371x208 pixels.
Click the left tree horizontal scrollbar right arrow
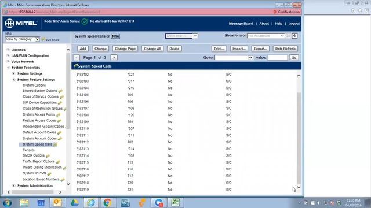(x=60, y=192)
